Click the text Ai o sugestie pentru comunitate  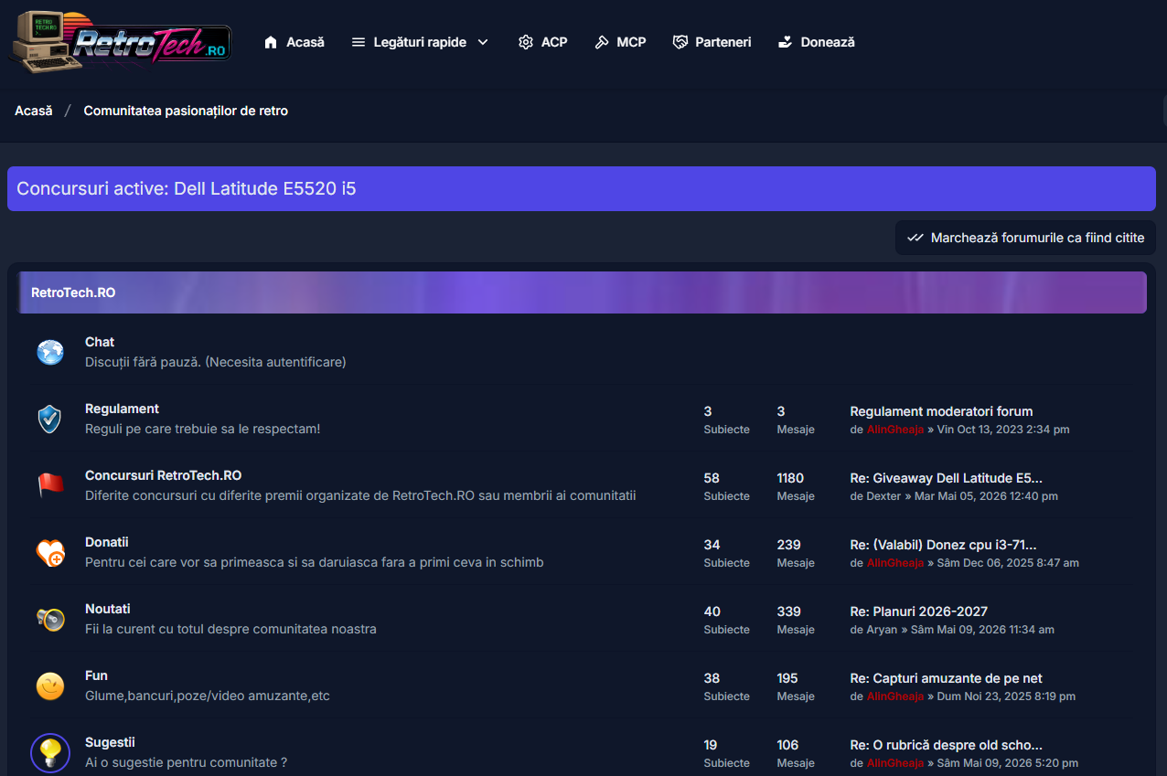[x=186, y=762]
